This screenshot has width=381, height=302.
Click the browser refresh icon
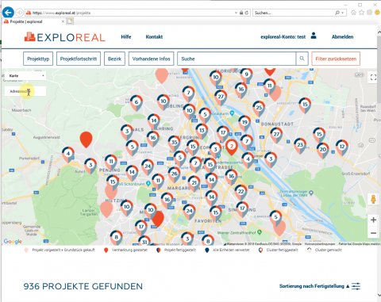click(247, 13)
